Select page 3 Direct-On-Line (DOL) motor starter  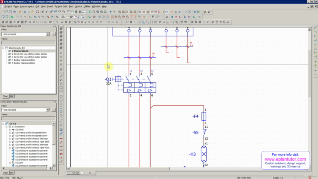coord(29,57)
